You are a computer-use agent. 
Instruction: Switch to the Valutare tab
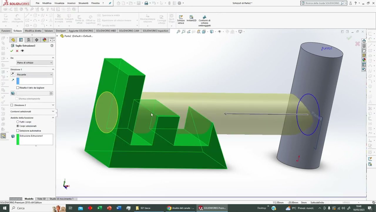[x=48, y=31]
